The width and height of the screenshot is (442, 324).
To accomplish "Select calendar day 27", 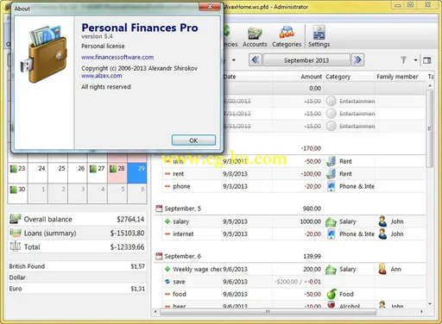I will [98, 172].
